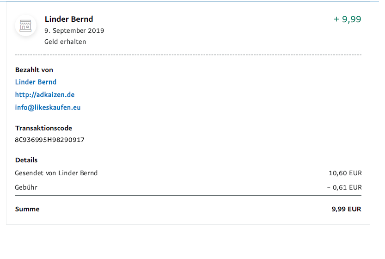This screenshot has width=385, height=259.
Task: Click the − 0,61 EUR fee amount
Action: tap(344, 187)
